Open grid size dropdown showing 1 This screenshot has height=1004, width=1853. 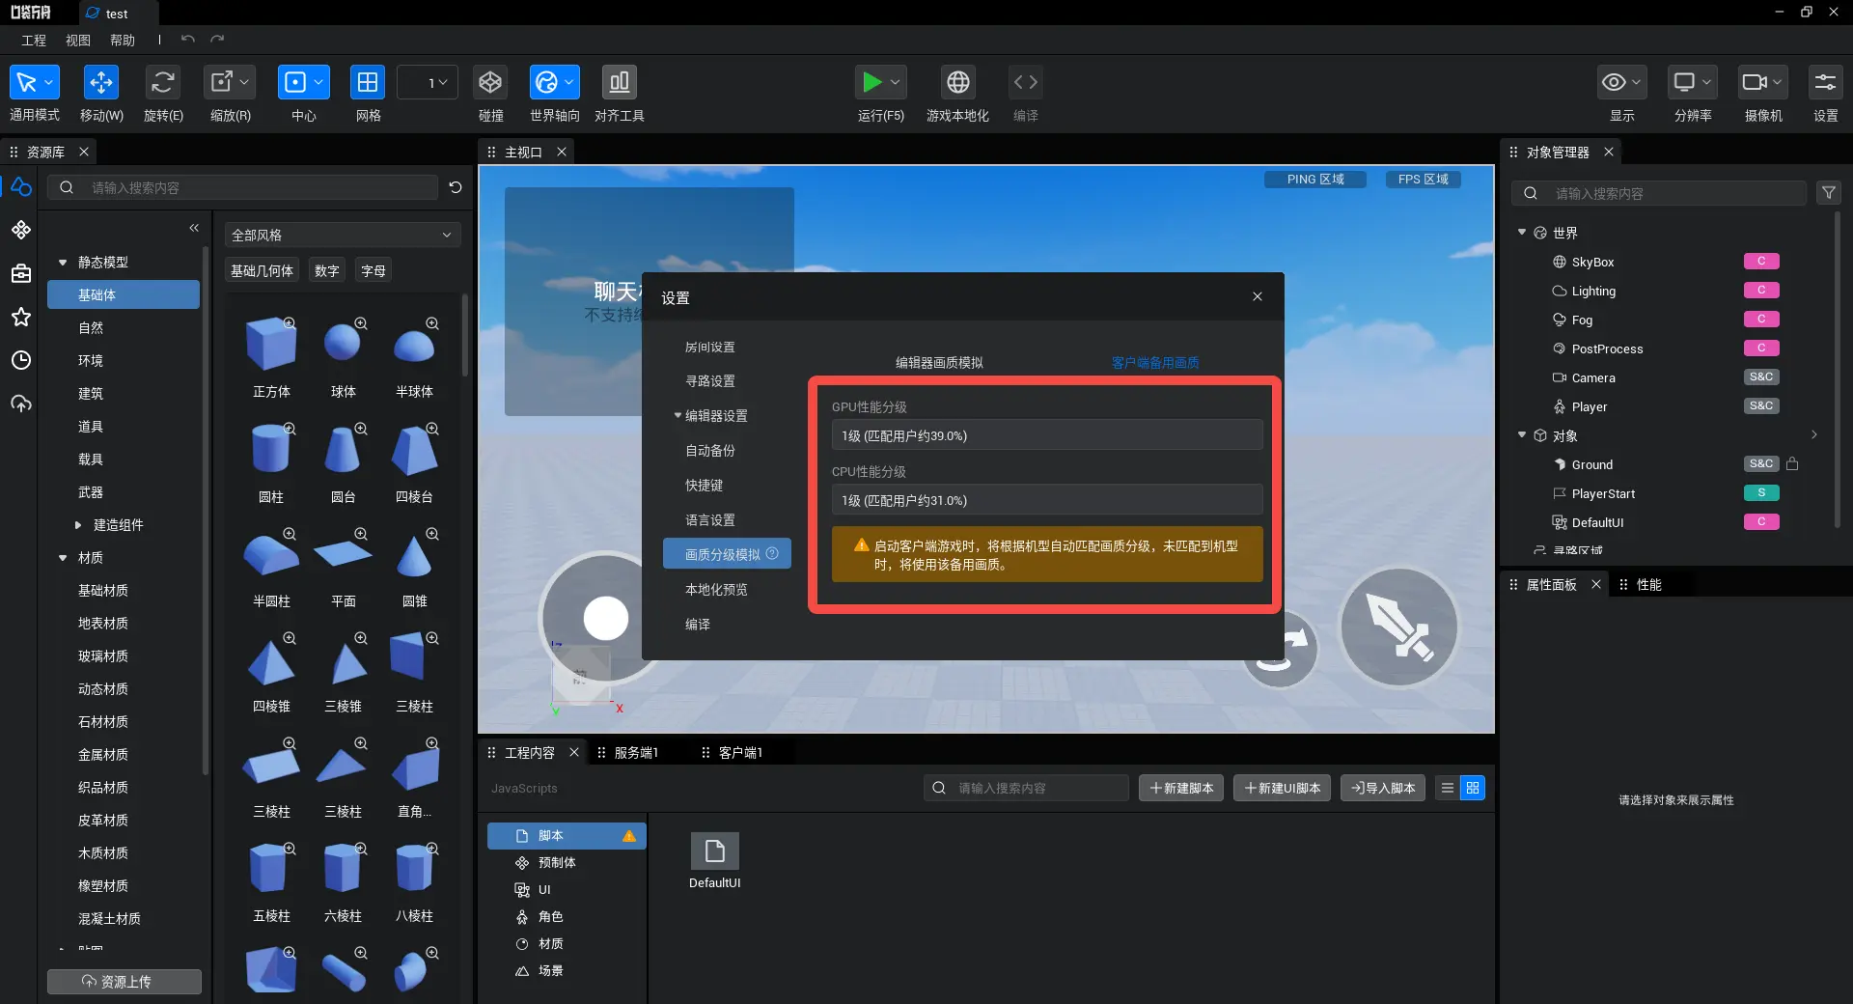[x=428, y=82]
